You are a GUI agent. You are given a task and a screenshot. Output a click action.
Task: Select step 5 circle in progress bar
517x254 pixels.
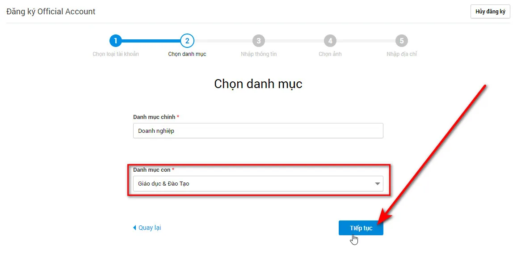pyautogui.click(x=402, y=41)
